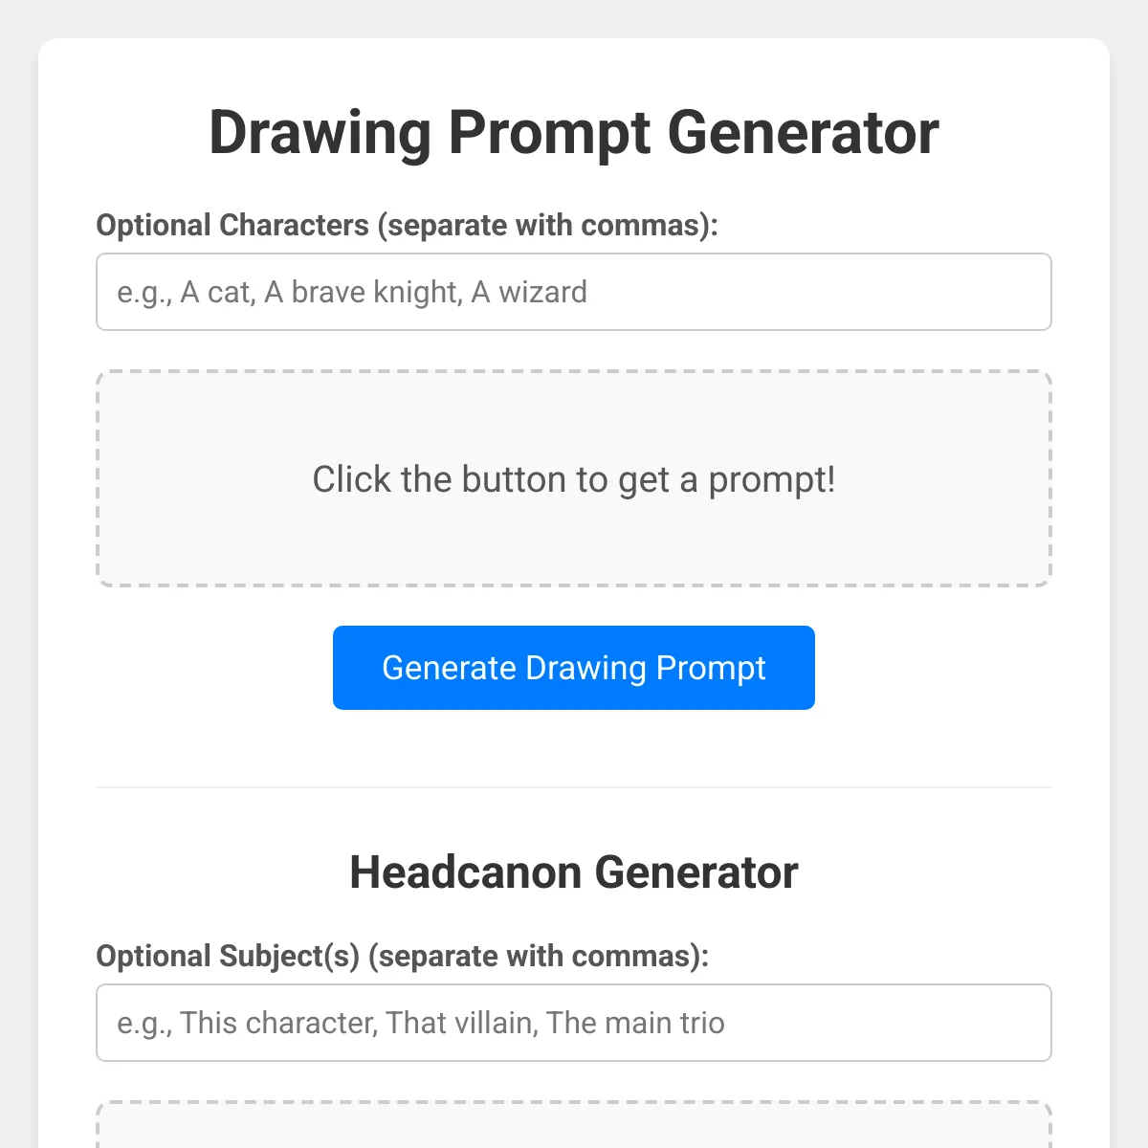Click the word "Prompt" in the page title
Image resolution: width=1148 pixels, height=1148 pixels.
coord(549,132)
